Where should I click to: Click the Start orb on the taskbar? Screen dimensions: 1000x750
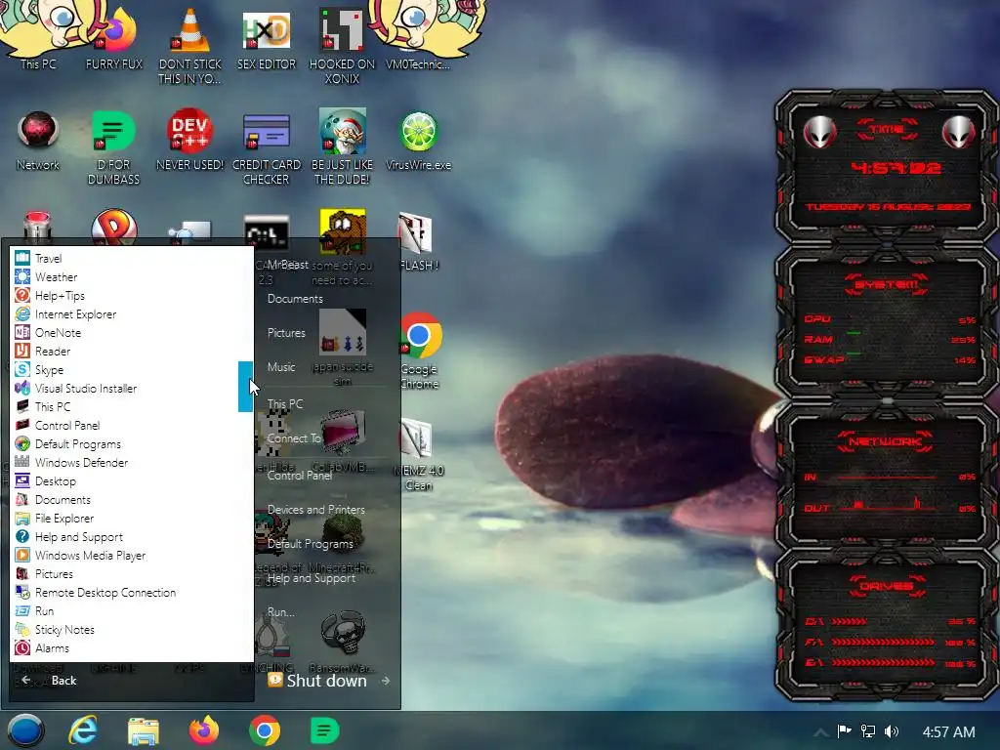pyautogui.click(x=25, y=730)
